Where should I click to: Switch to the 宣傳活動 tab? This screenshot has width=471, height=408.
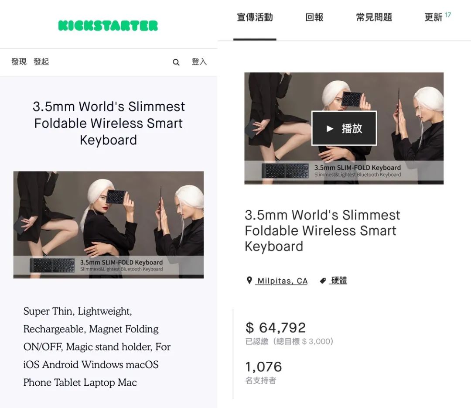(x=255, y=17)
